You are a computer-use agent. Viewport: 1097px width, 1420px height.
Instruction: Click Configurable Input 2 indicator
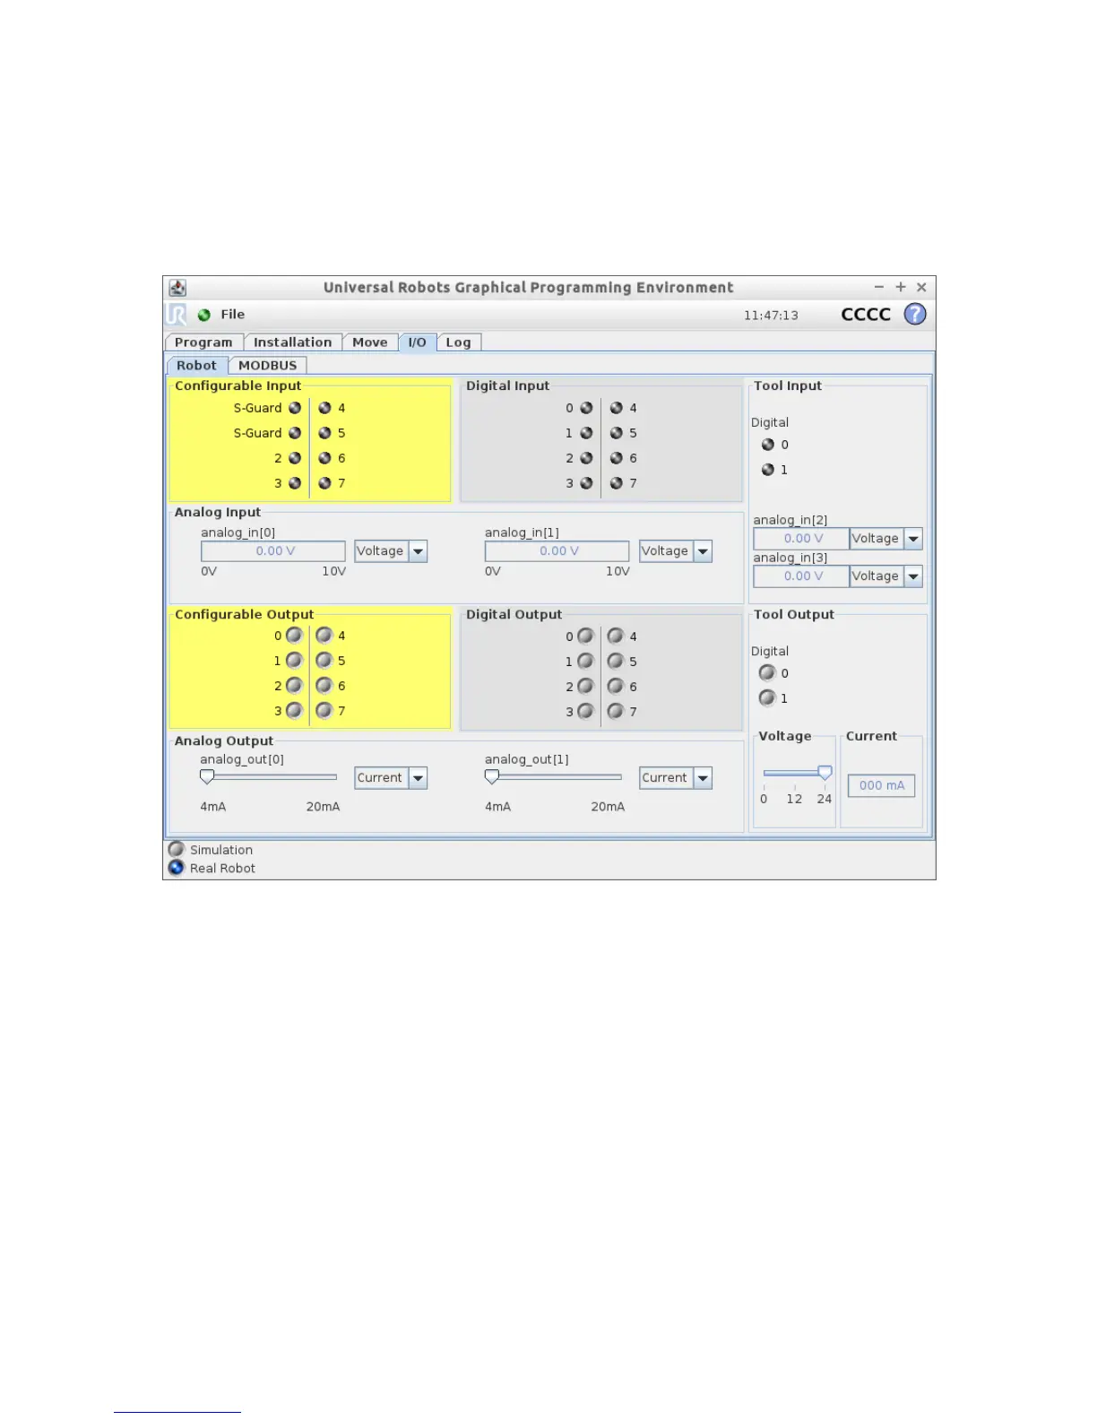coord(295,458)
